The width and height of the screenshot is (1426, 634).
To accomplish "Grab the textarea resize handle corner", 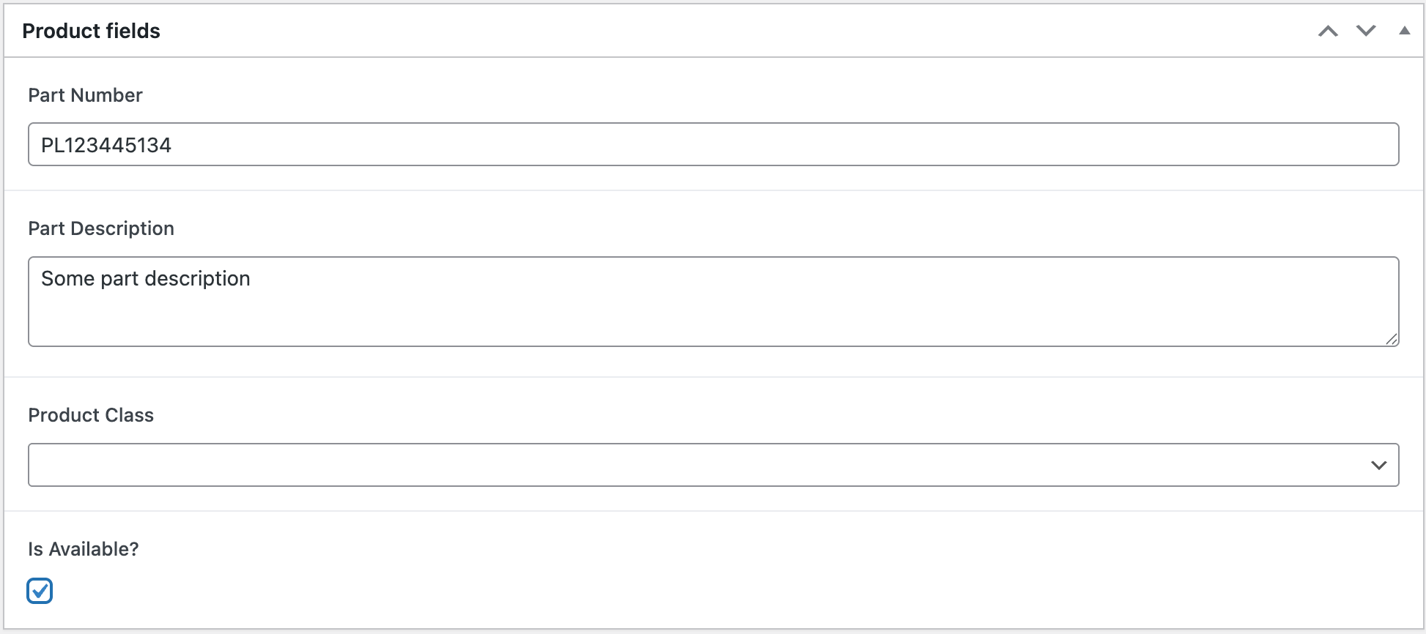I will point(1392,338).
